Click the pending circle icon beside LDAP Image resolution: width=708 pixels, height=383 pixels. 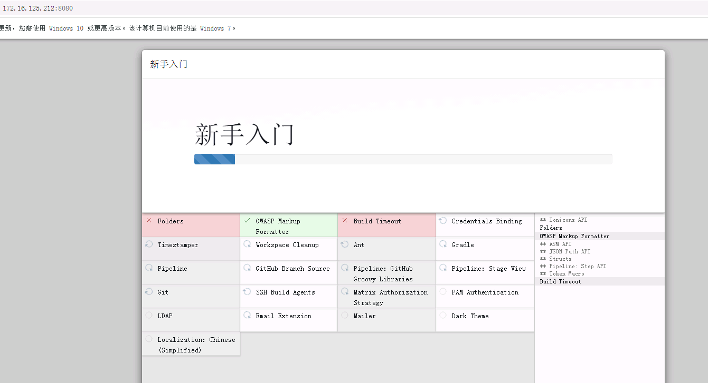point(149,316)
